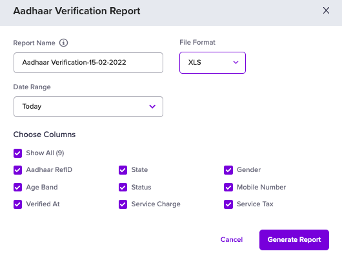
Task: Expand the Date Range Today dropdown
Action: click(88, 107)
